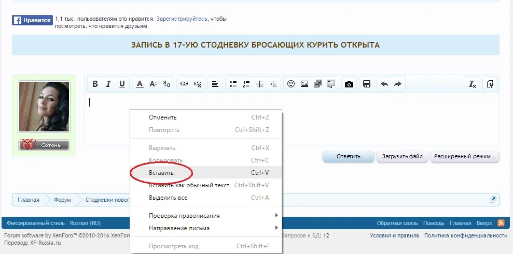Click the save draft floppy icon
Image resolution: width=513 pixels, height=254 pixels.
(367, 84)
